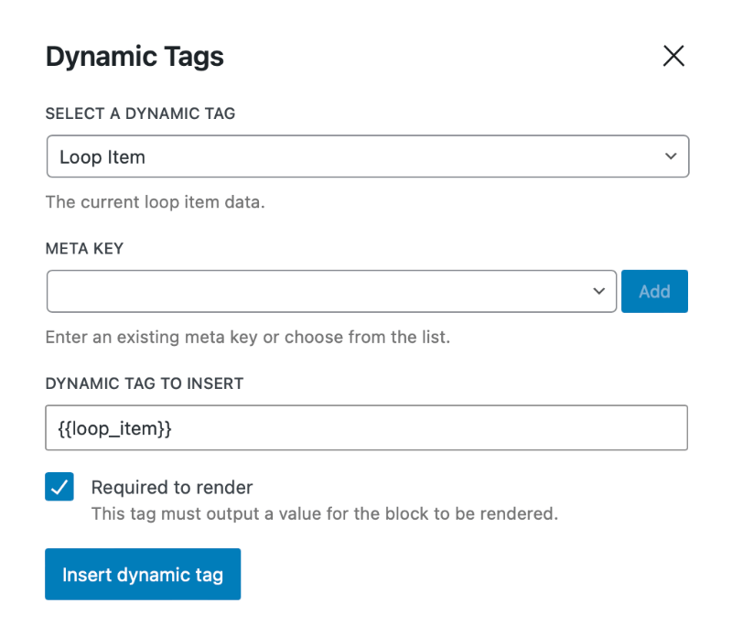Viewport: 732px width, 636px height.
Task: Uncheck the Required to render checkbox
Action: click(59, 487)
